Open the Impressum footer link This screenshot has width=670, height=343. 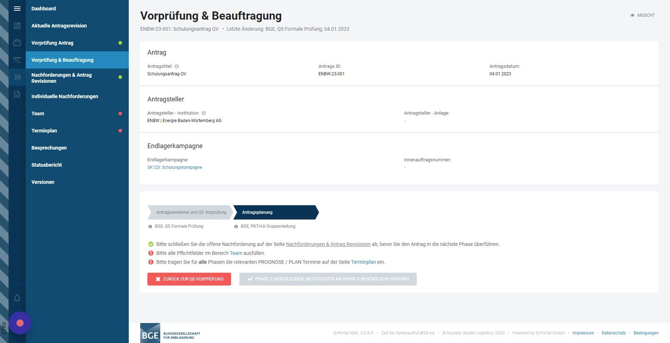pos(583,333)
